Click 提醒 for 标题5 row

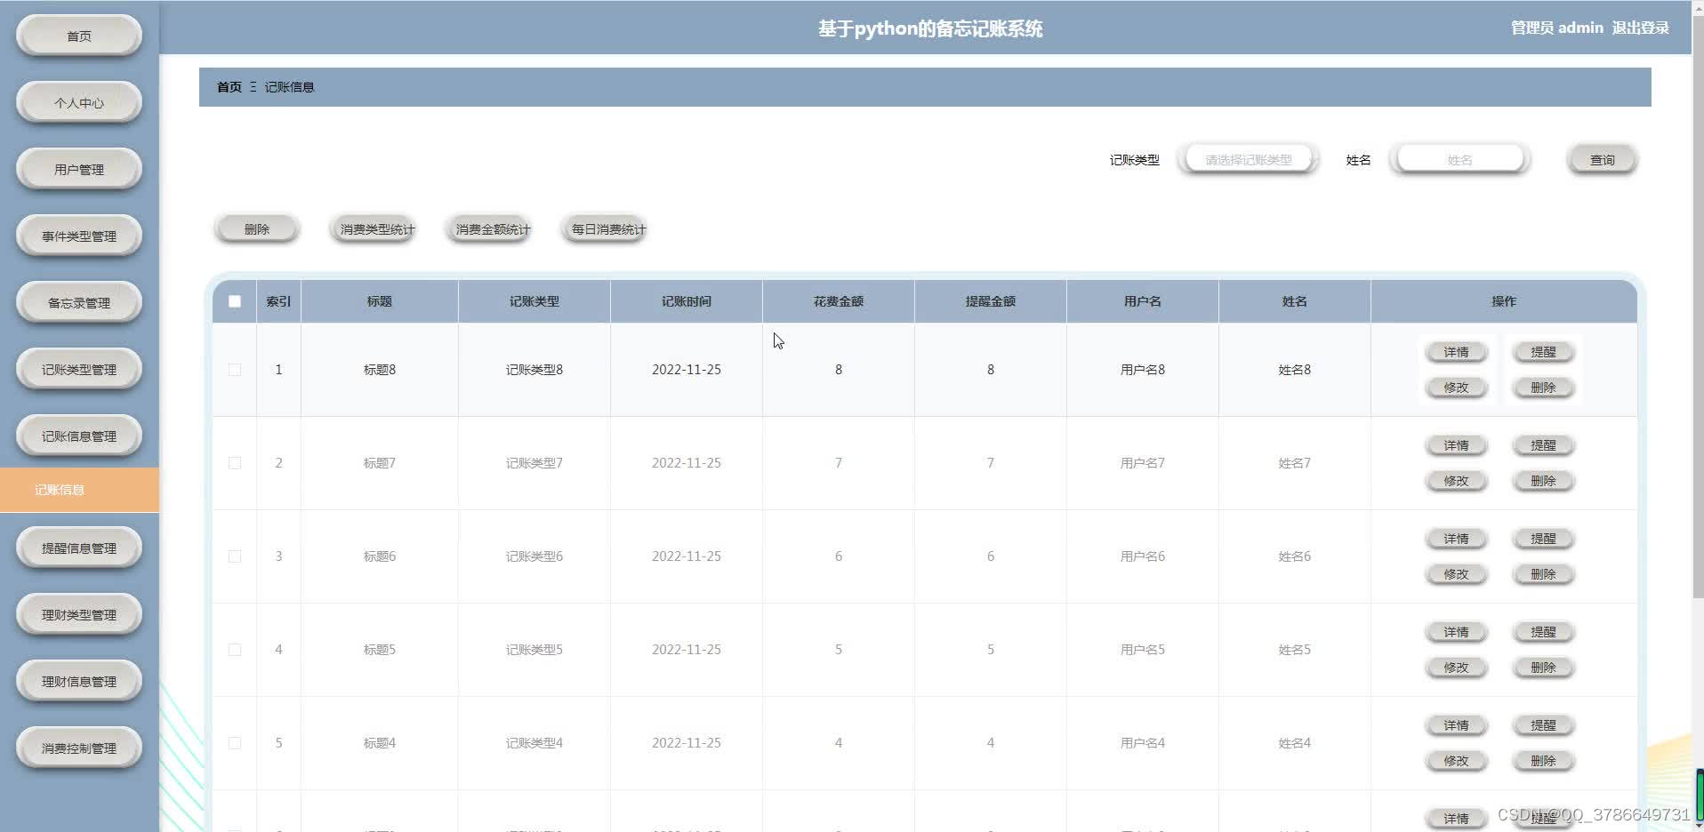[1543, 632]
